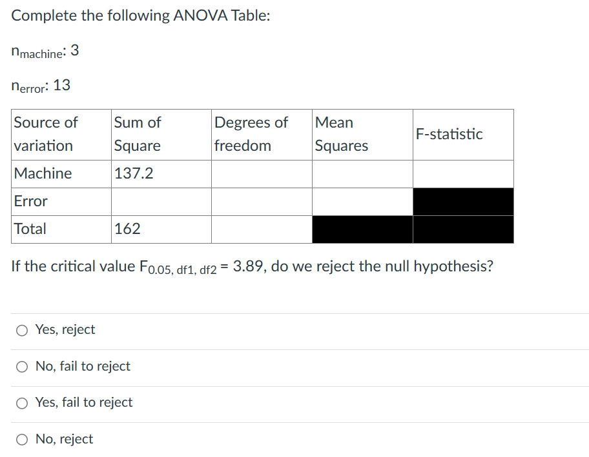Click the n error value 13
589x457 pixels.
tap(61, 85)
